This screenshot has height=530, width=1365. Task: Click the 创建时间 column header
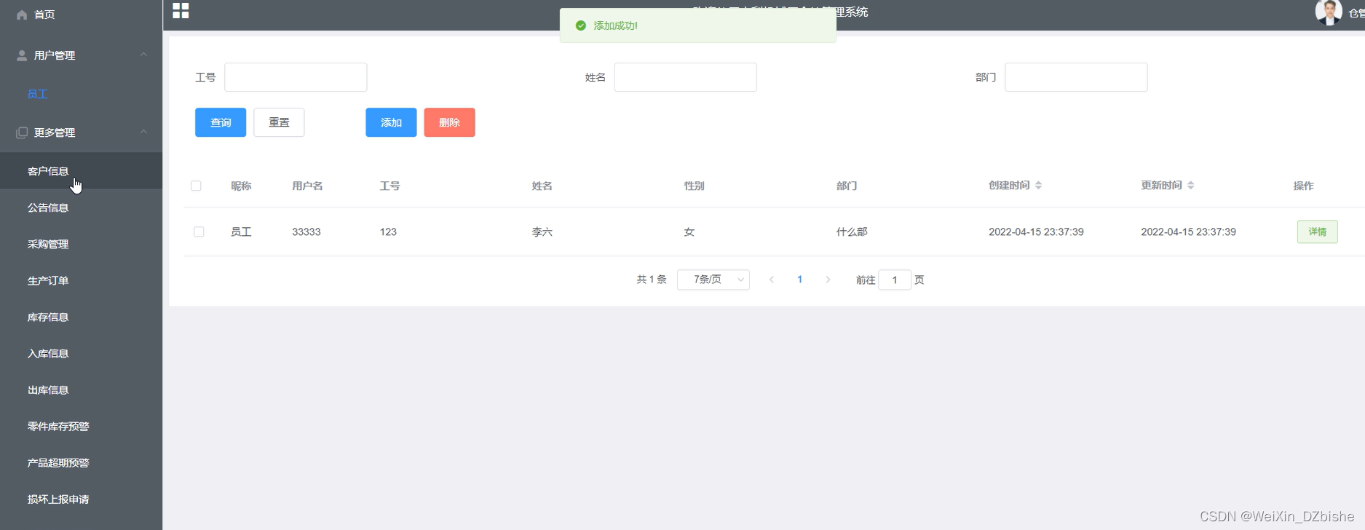(x=1009, y=186)
